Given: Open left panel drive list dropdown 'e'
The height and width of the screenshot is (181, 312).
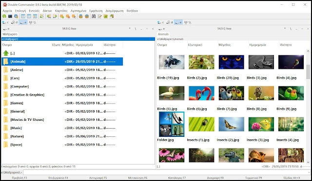Looking at the screenshot, I should [x=6, y=29].
